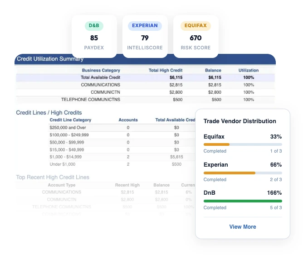Select TELEPHONE COMMUNICTNS row in utilization summary
303x264 pixels.
[145, 100]
